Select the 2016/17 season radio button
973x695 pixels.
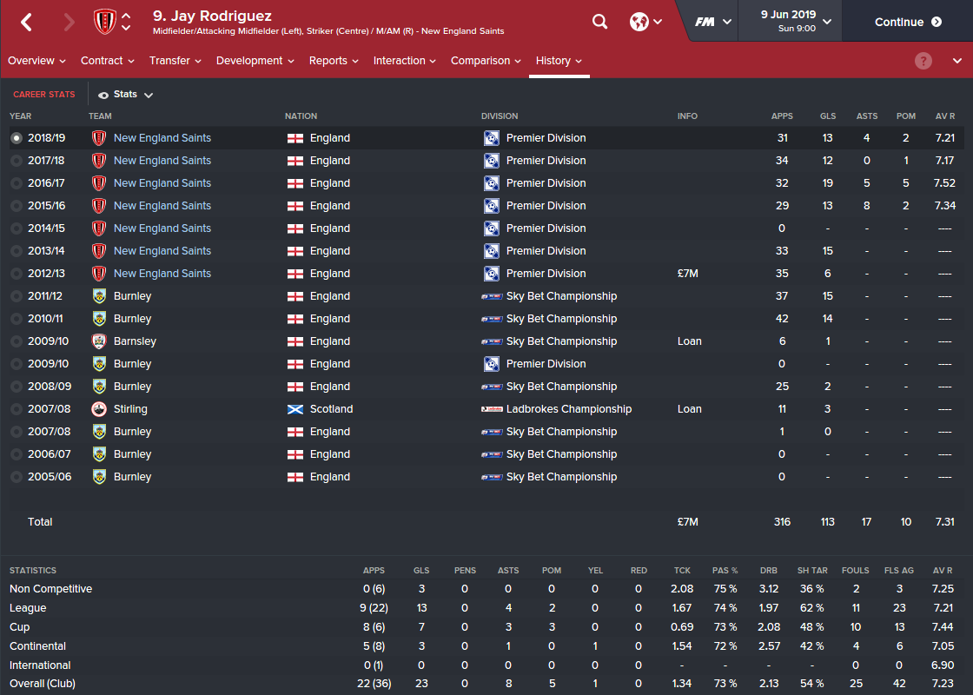(x=17, y=183)
